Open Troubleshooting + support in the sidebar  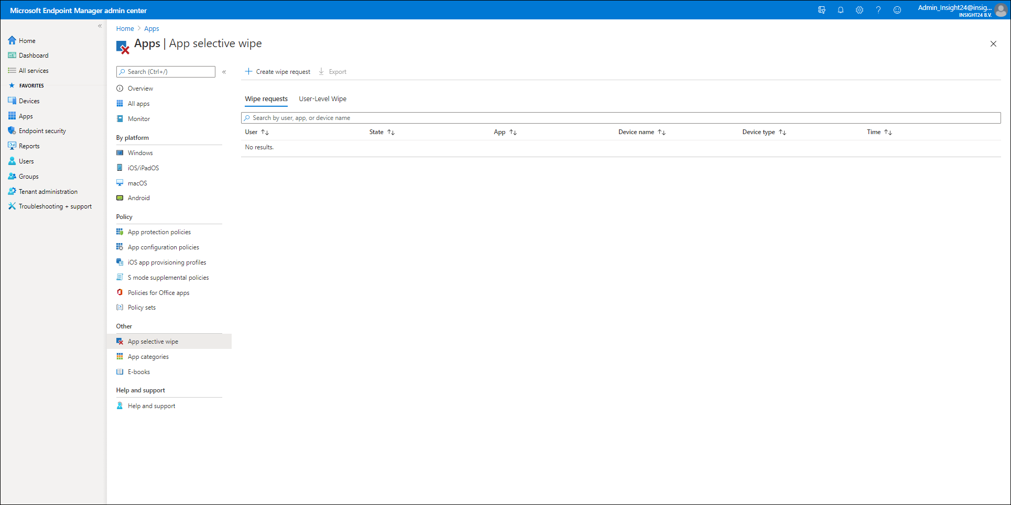coord(55,206)
